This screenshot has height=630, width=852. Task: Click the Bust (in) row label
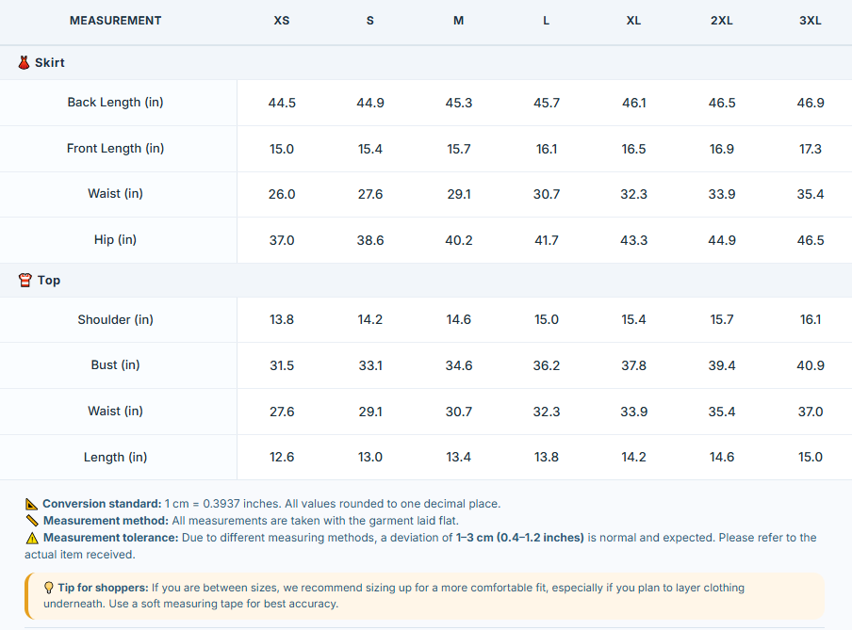click(115, 365)
